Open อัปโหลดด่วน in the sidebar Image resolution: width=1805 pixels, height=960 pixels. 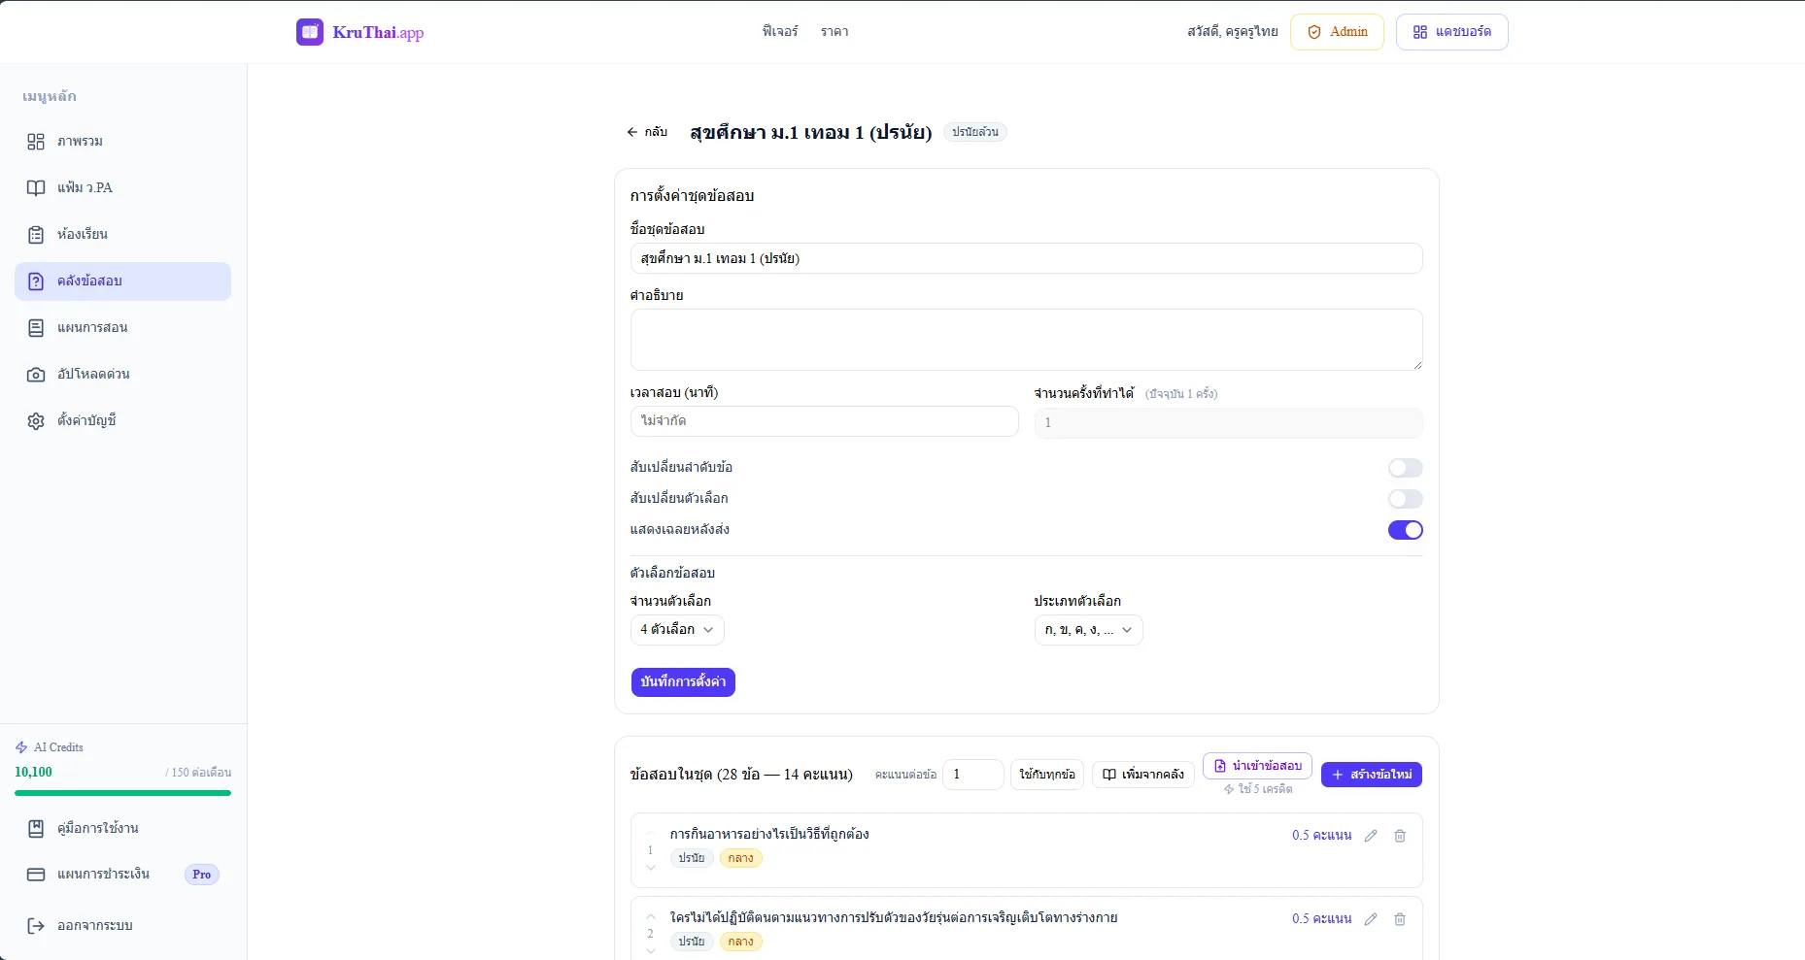(x=122, y=375)
